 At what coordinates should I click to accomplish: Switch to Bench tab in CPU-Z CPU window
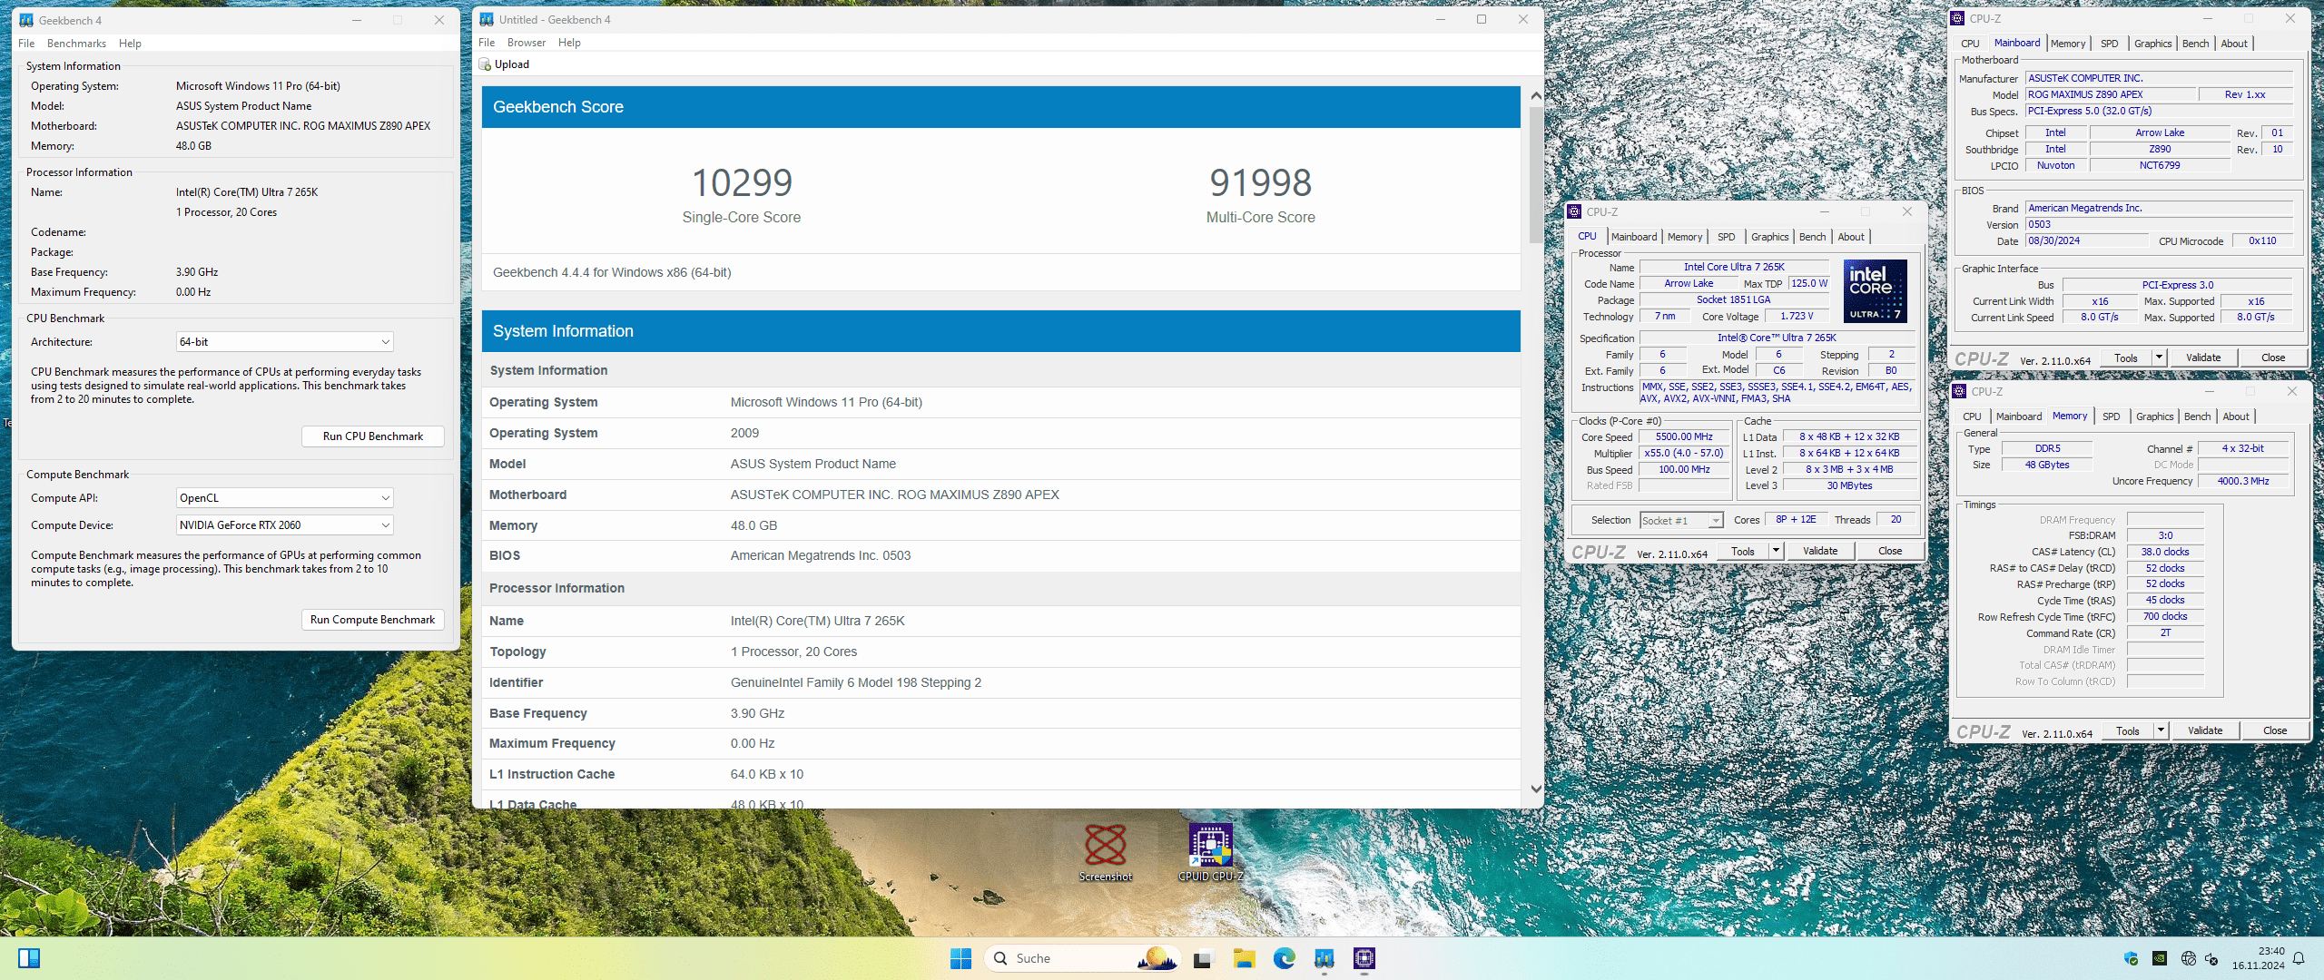[1812, 237]
